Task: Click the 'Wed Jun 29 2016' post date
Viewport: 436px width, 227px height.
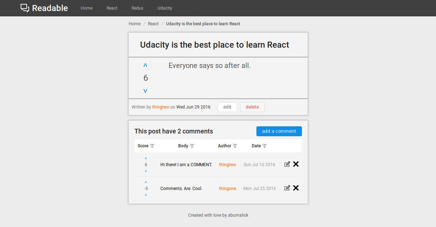Action: pyautogui.click(x=193, y=107)
